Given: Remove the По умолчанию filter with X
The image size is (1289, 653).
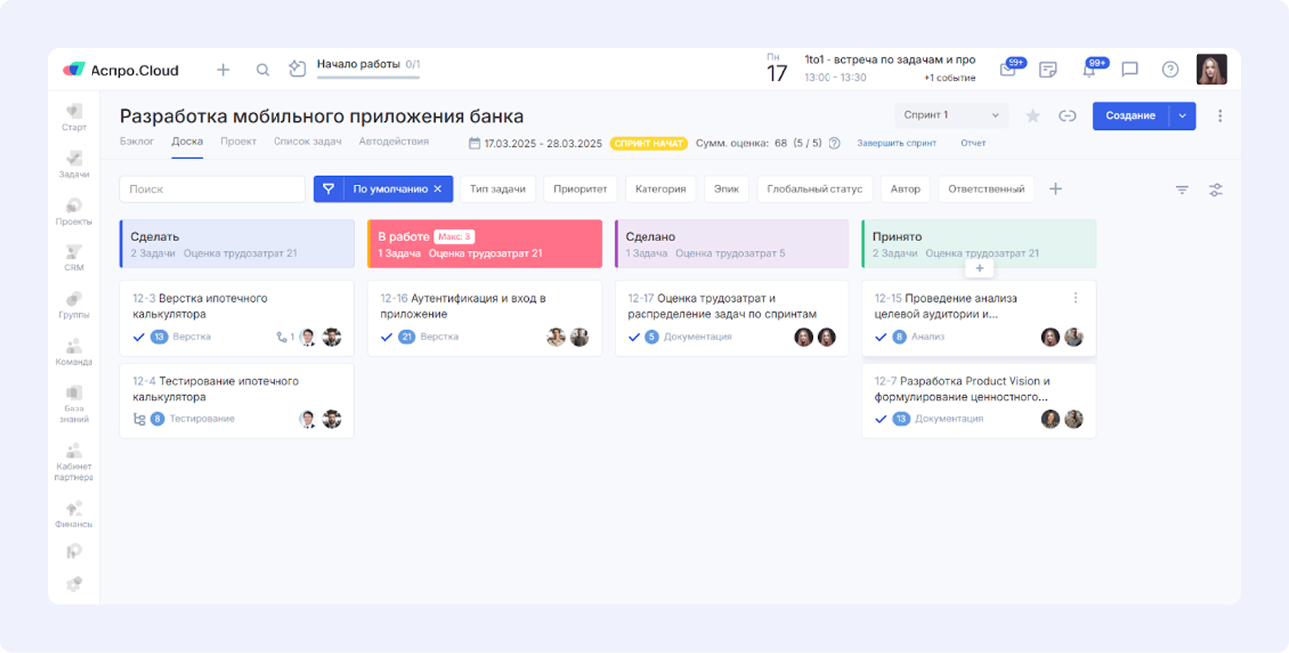Looking at the screenshot, I should 437,189.
